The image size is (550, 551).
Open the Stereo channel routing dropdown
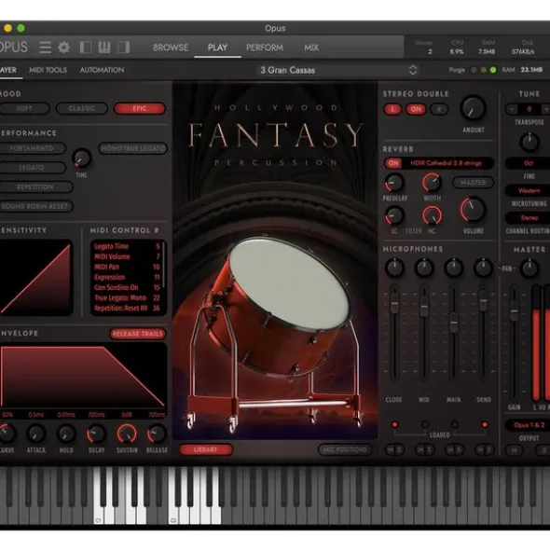[529, 218]
